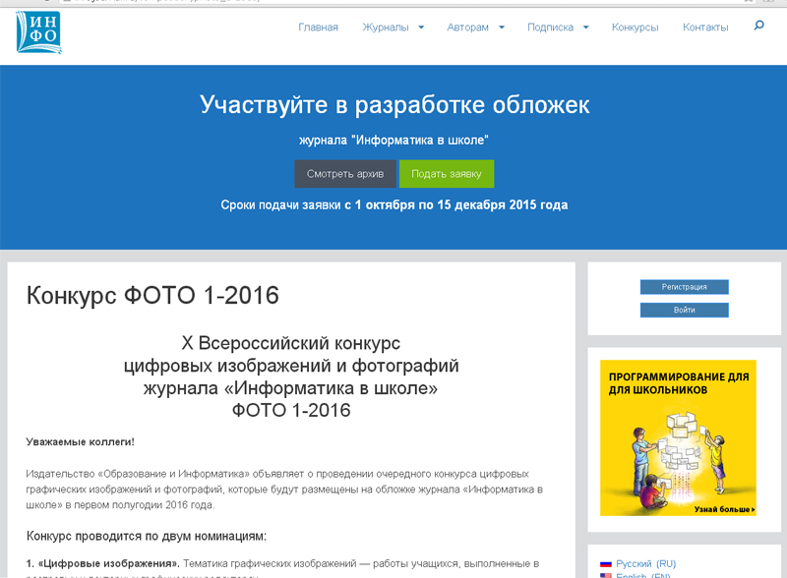Click subtitle журнала "Информатика в школе"
787x578 pixels.
394,140
